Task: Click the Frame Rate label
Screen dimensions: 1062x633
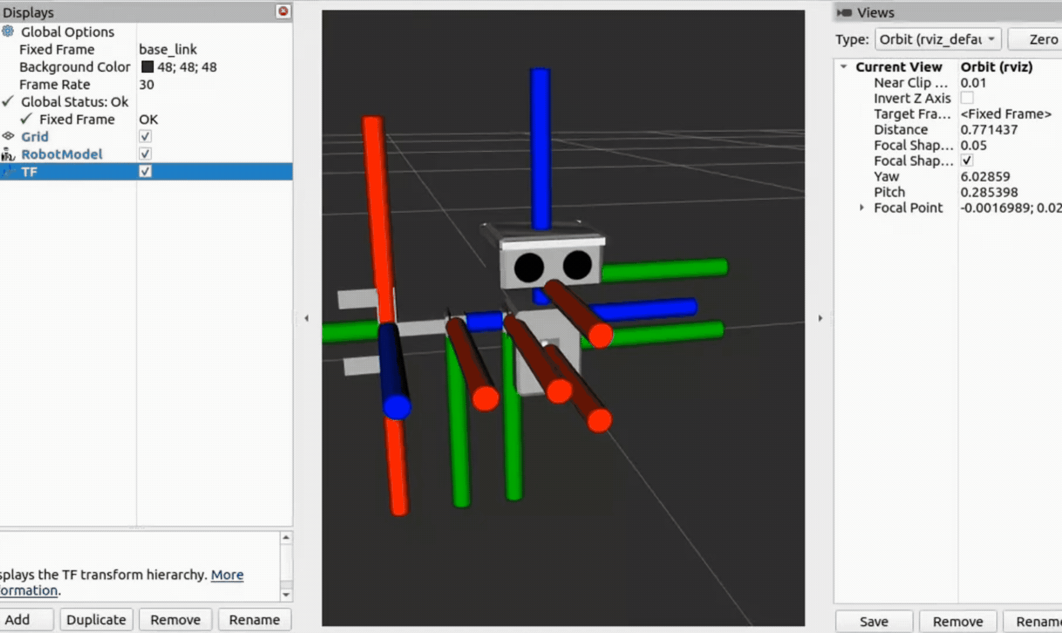Action: (x=55, y=84)
